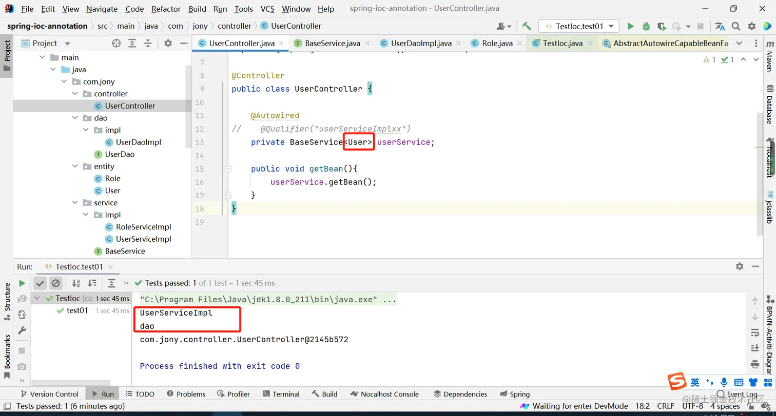Show the hidden editor tabs list chevron
This screenshot has width=776, height=416.
point(739,44)
